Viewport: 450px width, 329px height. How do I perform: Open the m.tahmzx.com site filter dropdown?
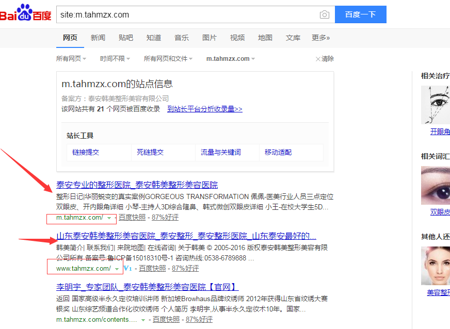point(231,59)
